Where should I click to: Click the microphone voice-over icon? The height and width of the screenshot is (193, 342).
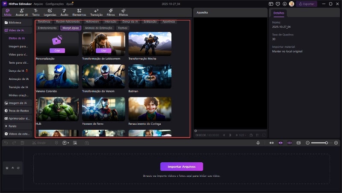click(258, 143)
